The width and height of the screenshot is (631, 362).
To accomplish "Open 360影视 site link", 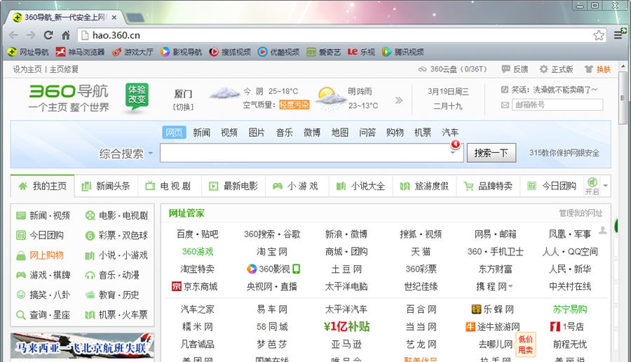I will click(273, 269).
